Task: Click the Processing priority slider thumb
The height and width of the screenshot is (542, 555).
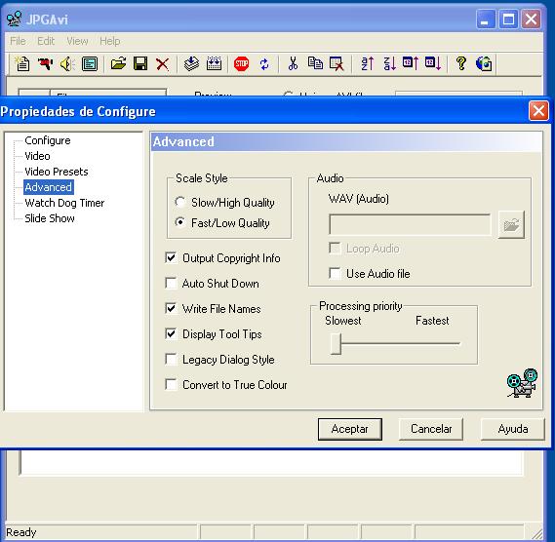Action: (336, 343)
